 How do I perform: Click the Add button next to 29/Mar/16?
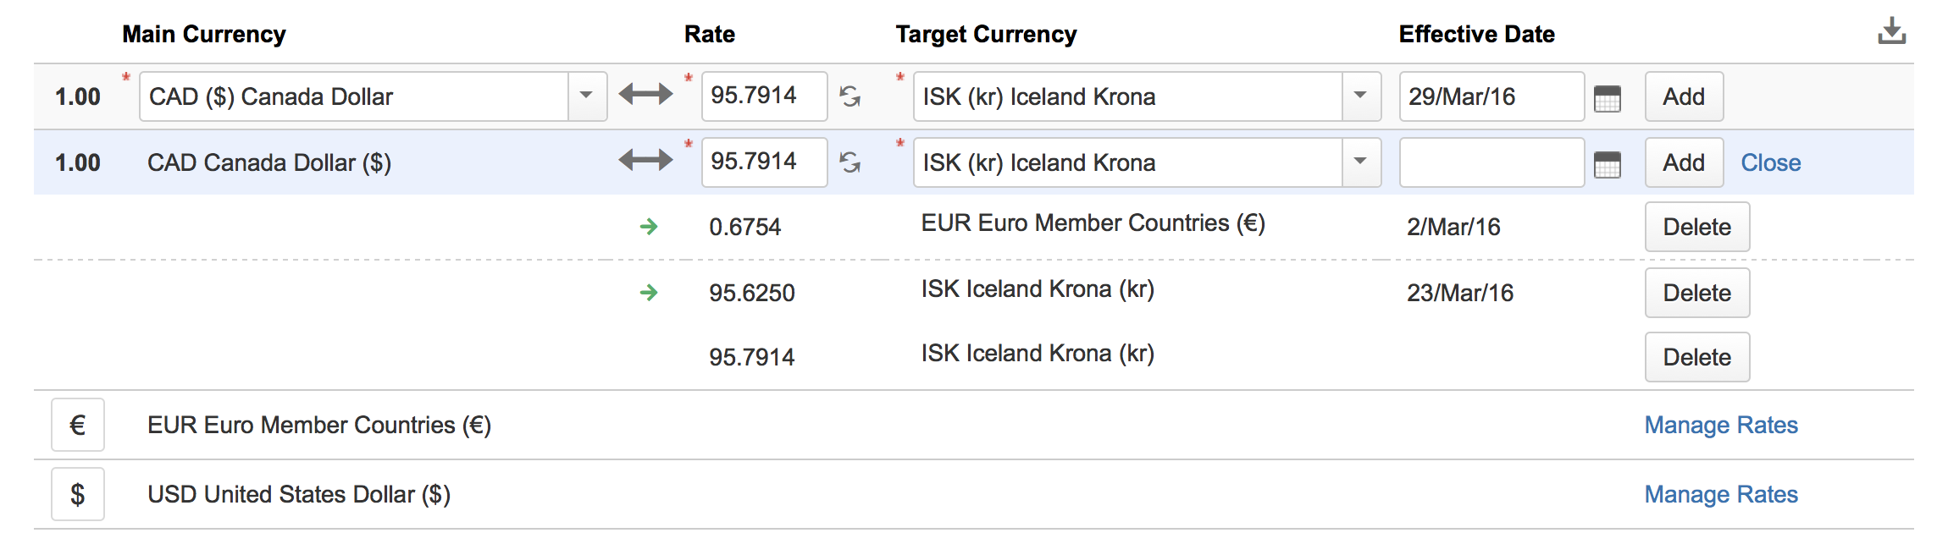(1683, 96)
